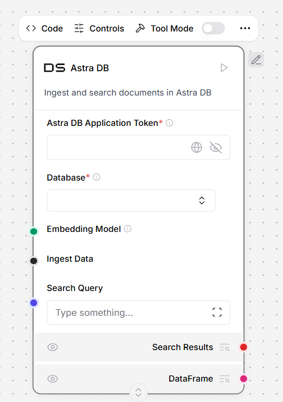Click the red Search Results output handle

244,347
